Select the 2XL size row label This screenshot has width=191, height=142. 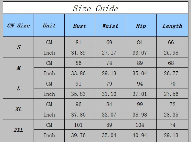18,130
